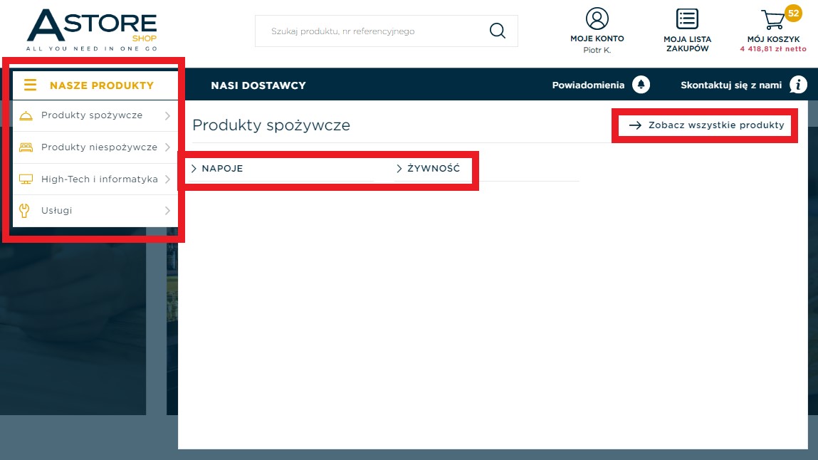
Task: Expand the Produkty spożywcze chevron
Action: tap(167, 115)
